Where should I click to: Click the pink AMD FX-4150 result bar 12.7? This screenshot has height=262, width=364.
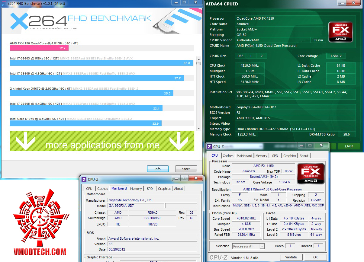39,48
